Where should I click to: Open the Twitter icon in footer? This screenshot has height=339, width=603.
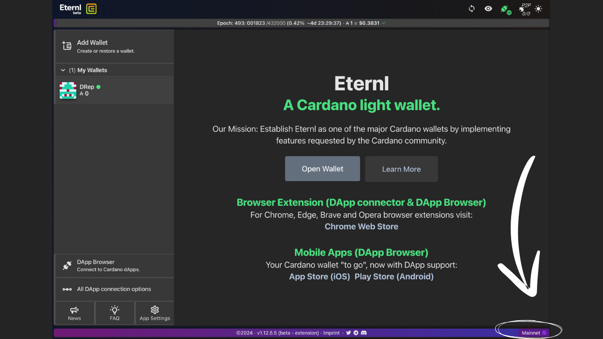(349, 333)
